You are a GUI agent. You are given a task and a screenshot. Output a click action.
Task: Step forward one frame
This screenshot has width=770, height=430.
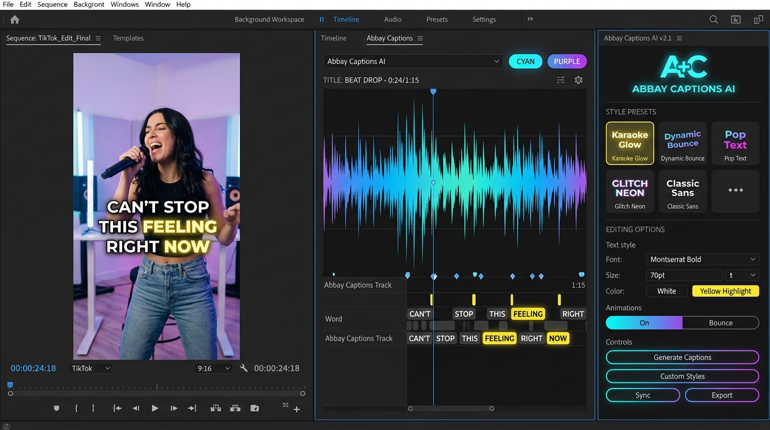[173, 409]
